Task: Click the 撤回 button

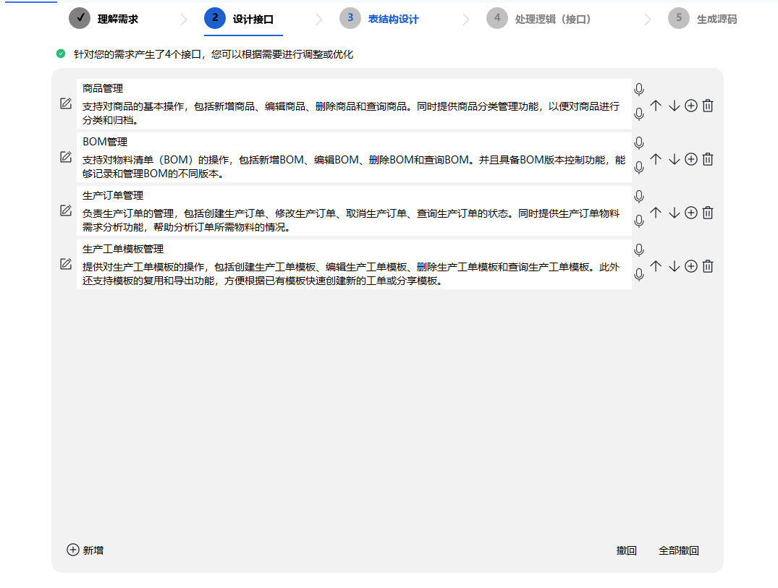Action: tap(626, 550)
